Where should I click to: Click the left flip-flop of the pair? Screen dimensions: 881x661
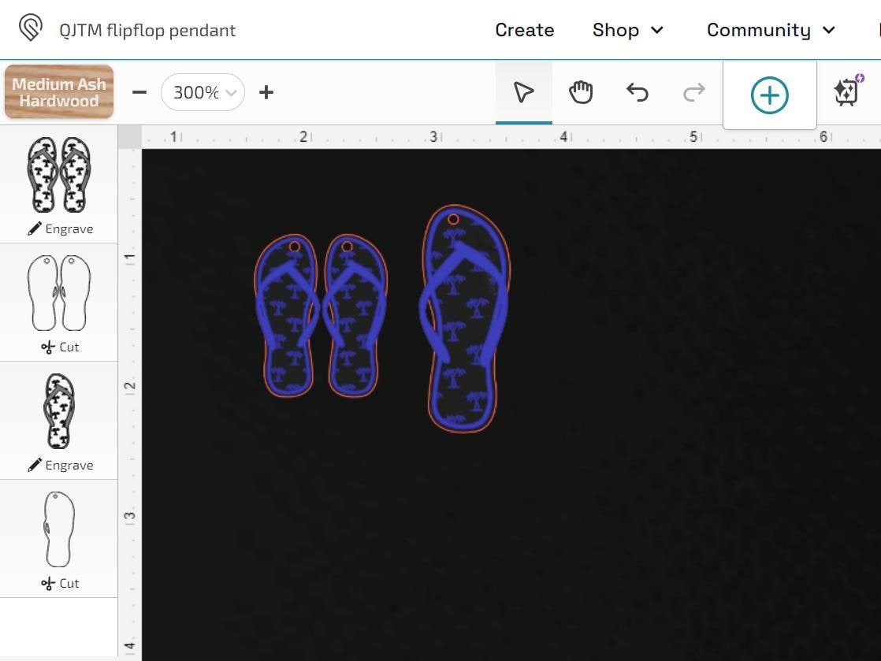point(287,316)
